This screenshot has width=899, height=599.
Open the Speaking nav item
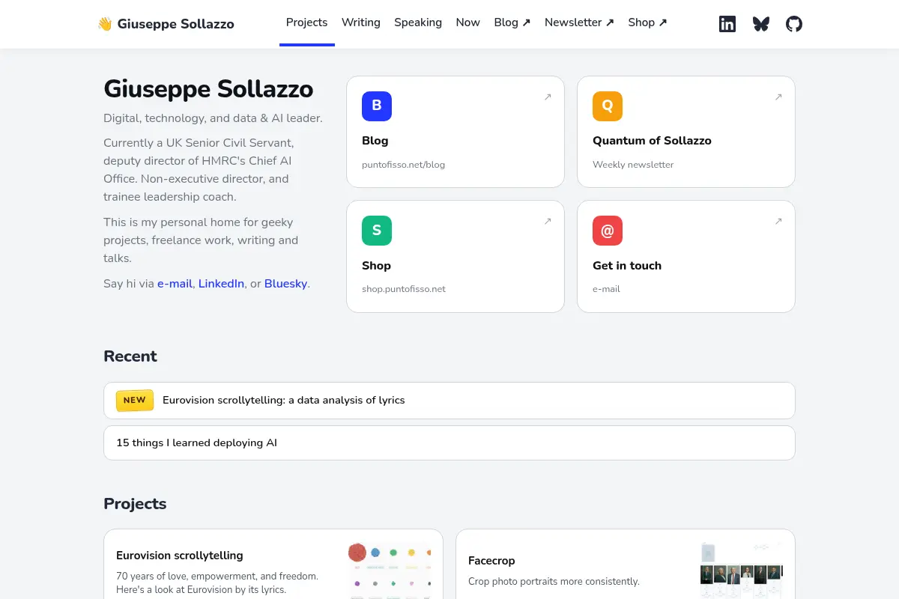coord(418,22)
